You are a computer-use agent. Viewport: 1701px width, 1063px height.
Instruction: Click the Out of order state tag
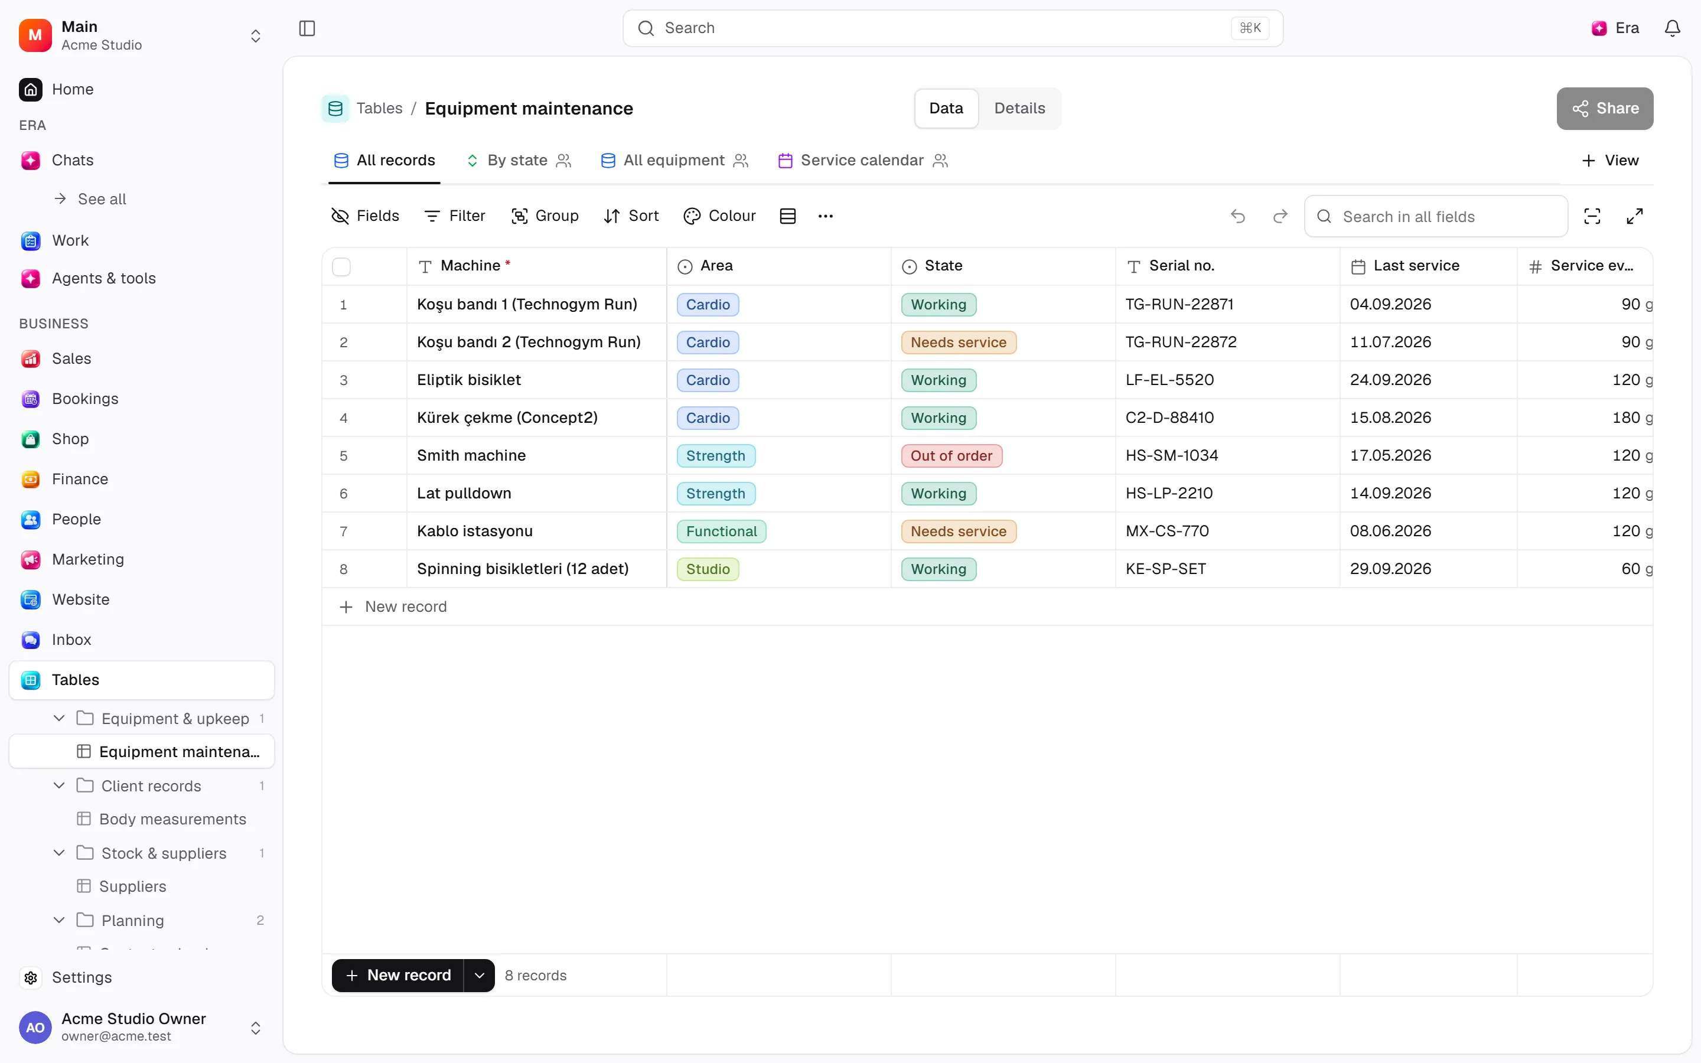tap(951, 455)
